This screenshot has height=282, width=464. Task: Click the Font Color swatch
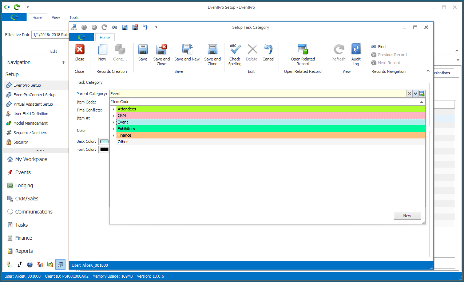(104, 149)
